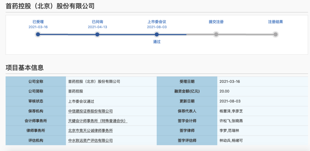Click the 签字会计师 header cell
Viewport: 310px width, 151px height.
point(187,121)
